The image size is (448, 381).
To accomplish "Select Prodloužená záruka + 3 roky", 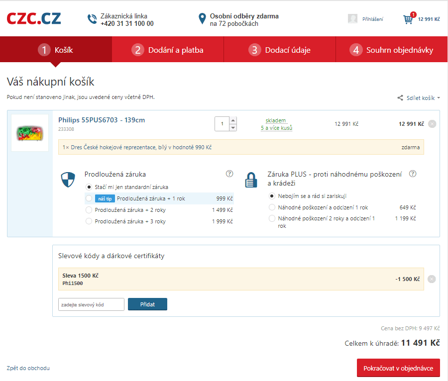I will 89,221.
